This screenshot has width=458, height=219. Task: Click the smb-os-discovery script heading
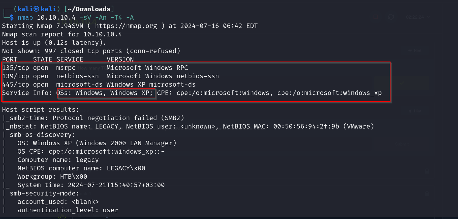click(43, 135)
